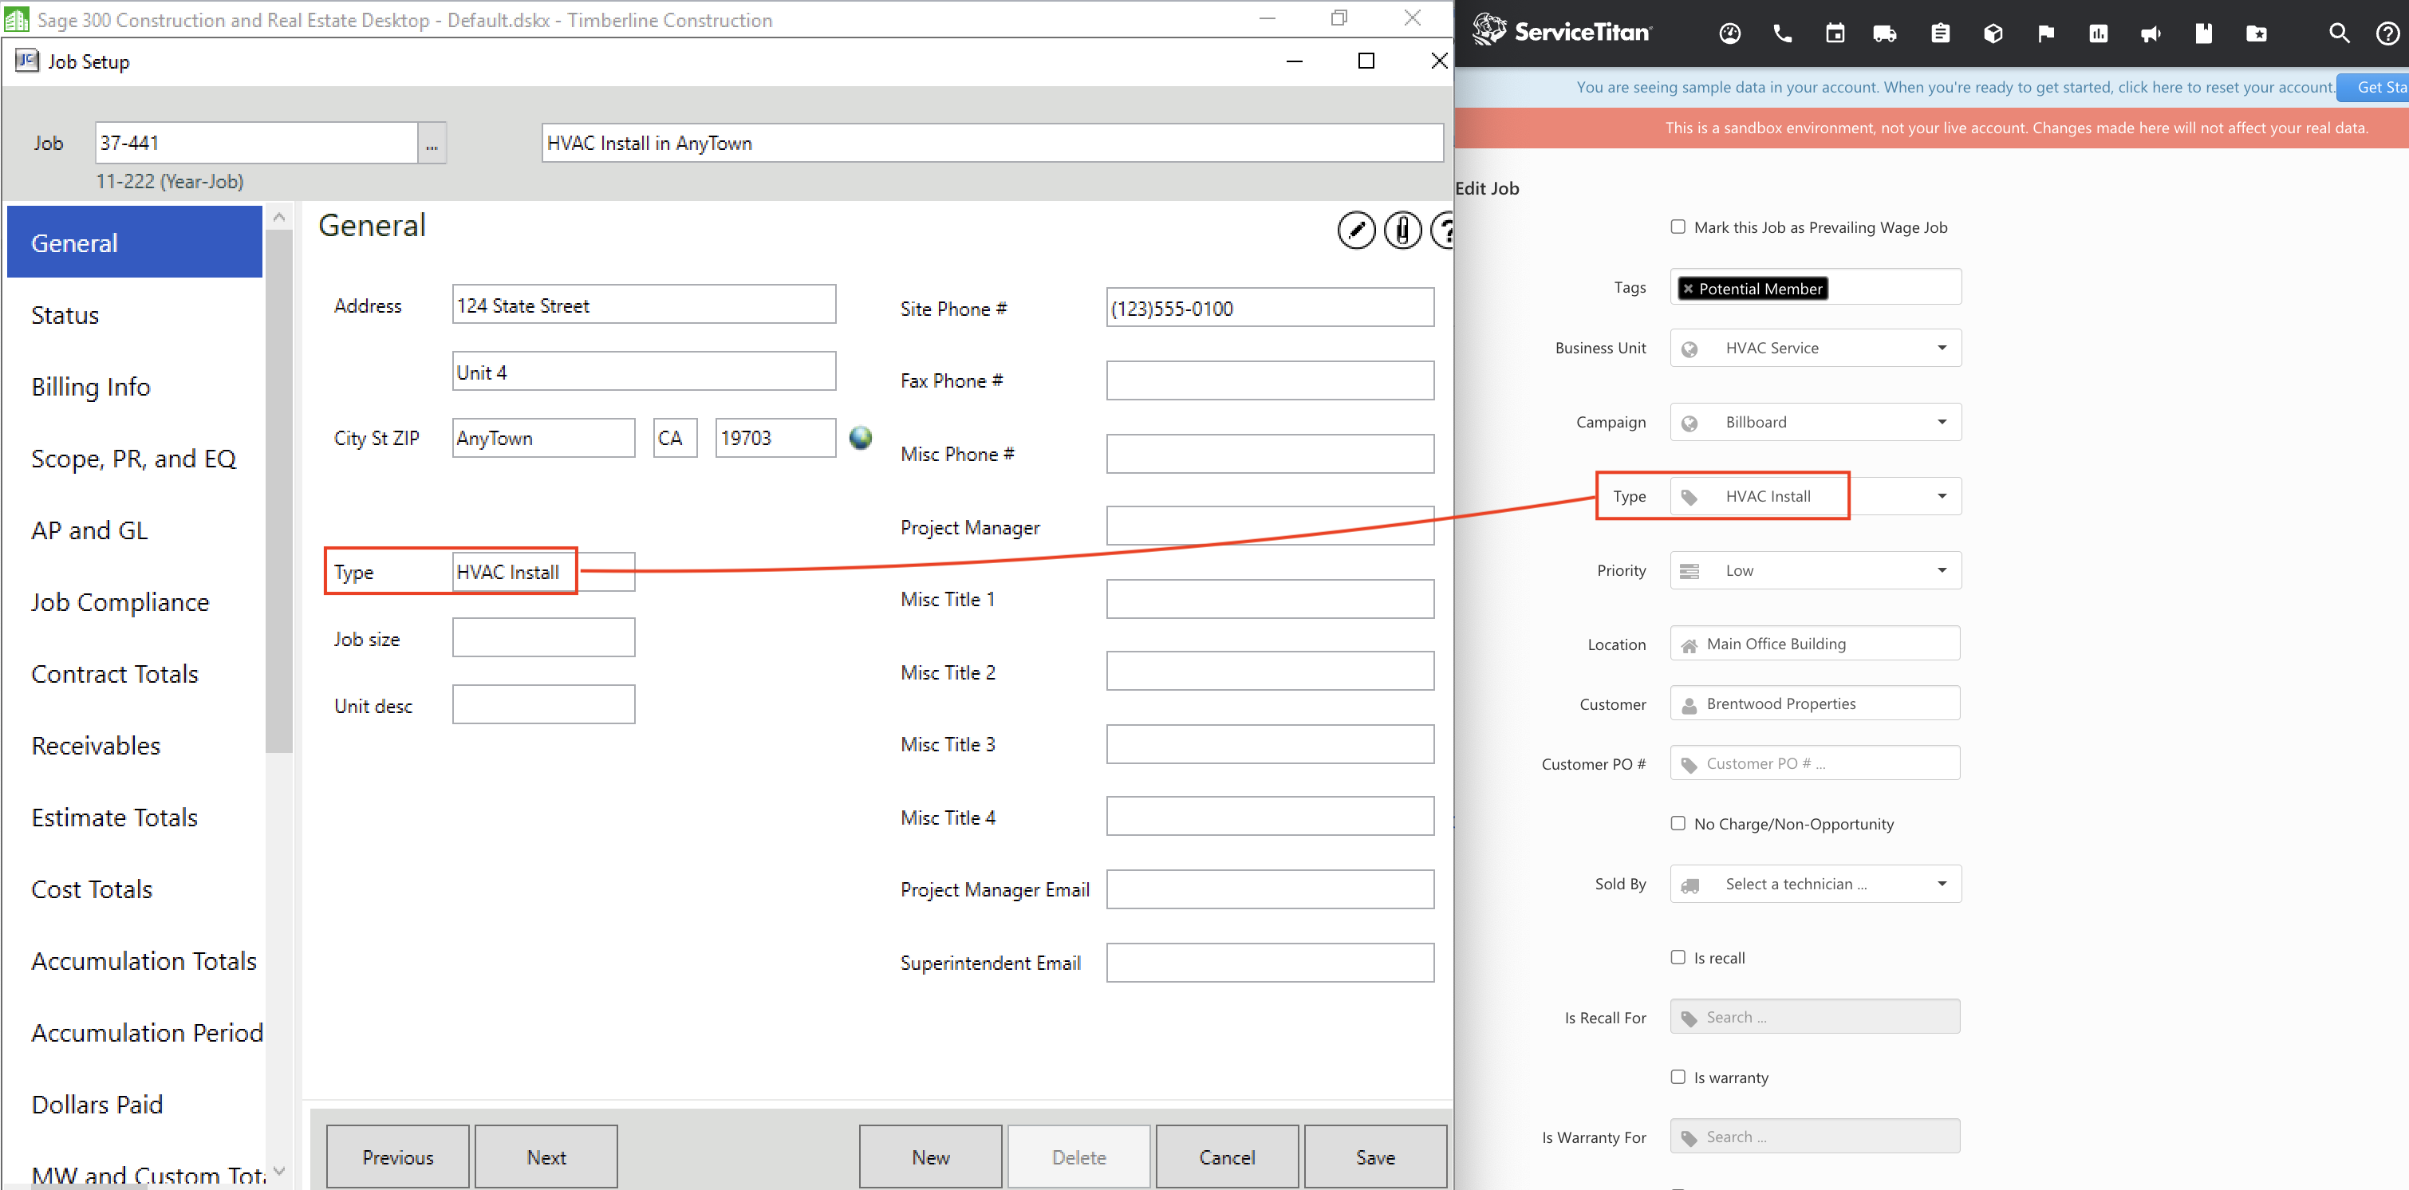Check the Is recall checkbox
2409x1190 pixels.
click(x=1677, y=957)
